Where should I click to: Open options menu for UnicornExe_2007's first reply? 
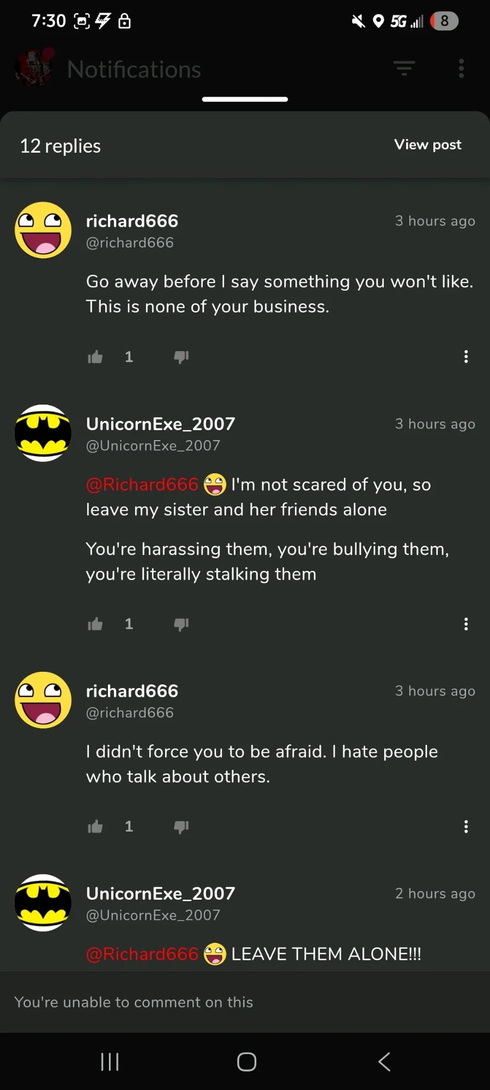point(466,624)
